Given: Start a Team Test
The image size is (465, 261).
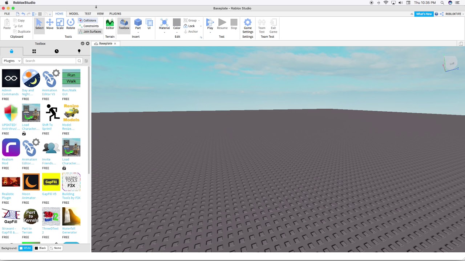Looking at the screenshot, I should pyautogui.click(x=262, y=26).
